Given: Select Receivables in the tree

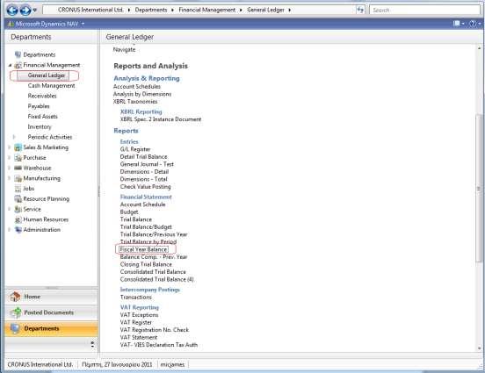Looking at the screenshot, I should (x=42, y=96).
